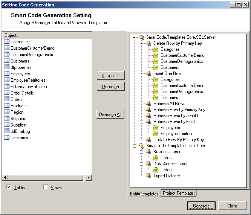Click the Shippers table icon
This screenshot has height=215, width=251.
pyautogui.click(x=7, y=118)
